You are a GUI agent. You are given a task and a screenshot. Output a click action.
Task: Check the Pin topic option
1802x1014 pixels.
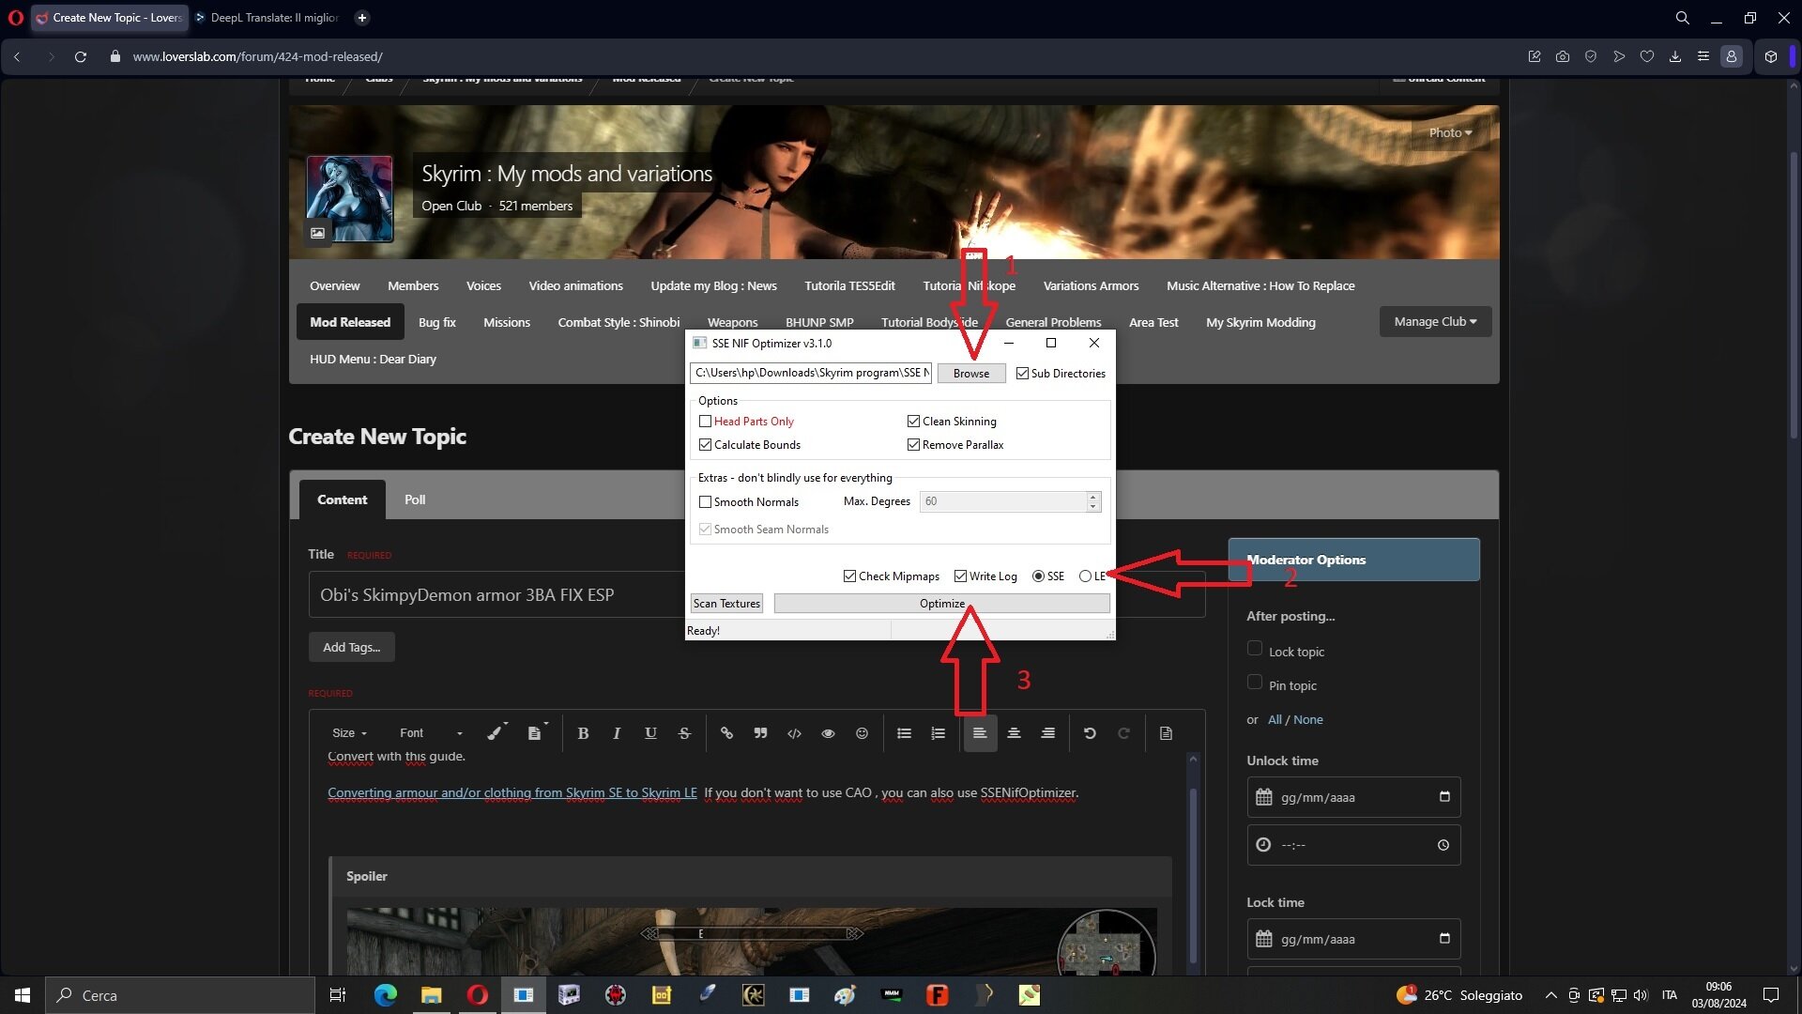tap(1255, 683)
